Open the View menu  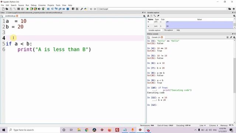tap(64, 5)
